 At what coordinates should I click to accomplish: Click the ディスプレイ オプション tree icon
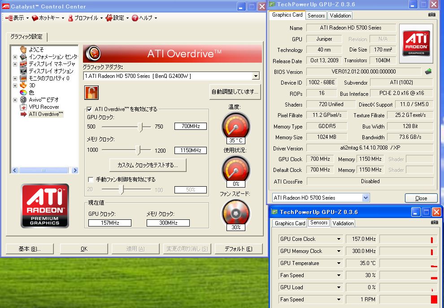tap(23, 71)
